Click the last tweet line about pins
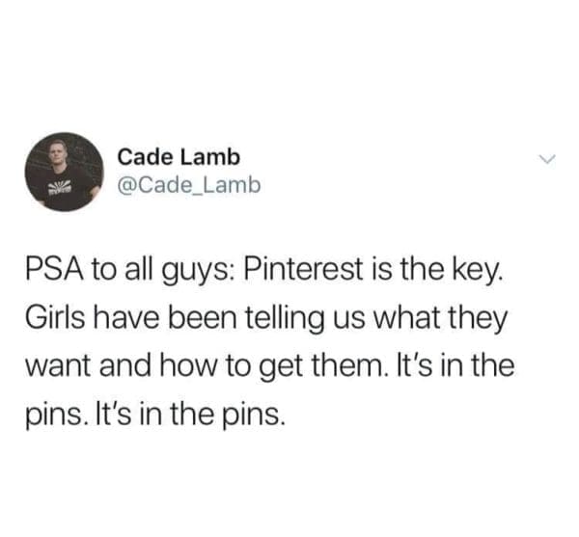 (x=155, y=415)
